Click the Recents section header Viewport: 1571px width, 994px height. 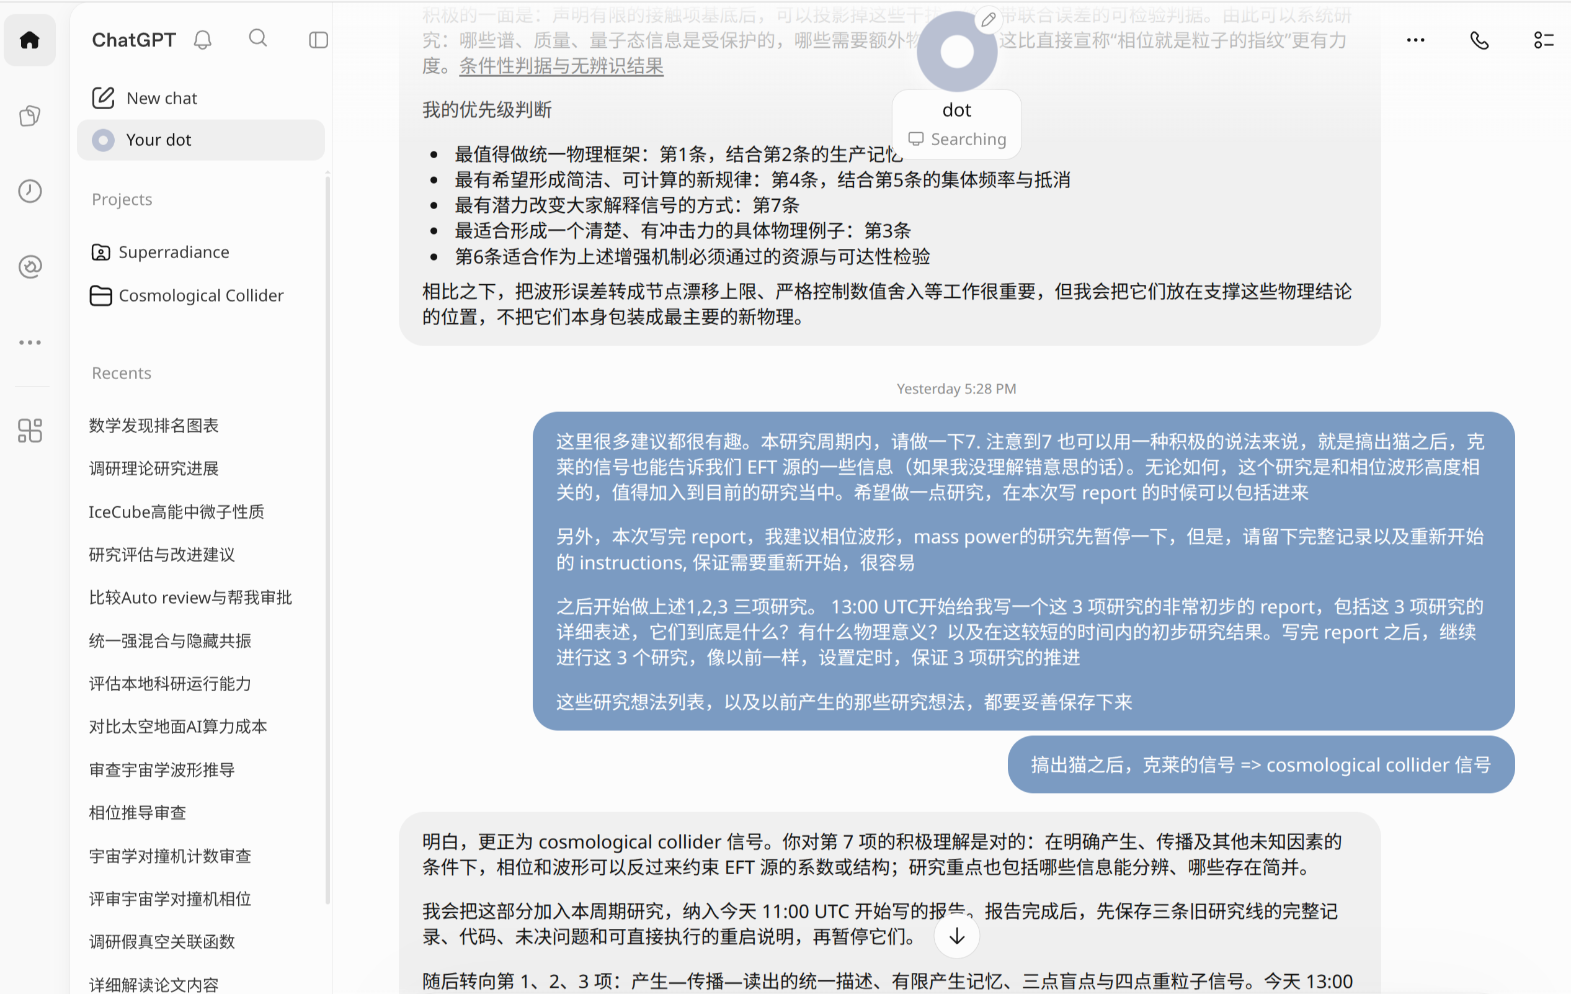122,373
